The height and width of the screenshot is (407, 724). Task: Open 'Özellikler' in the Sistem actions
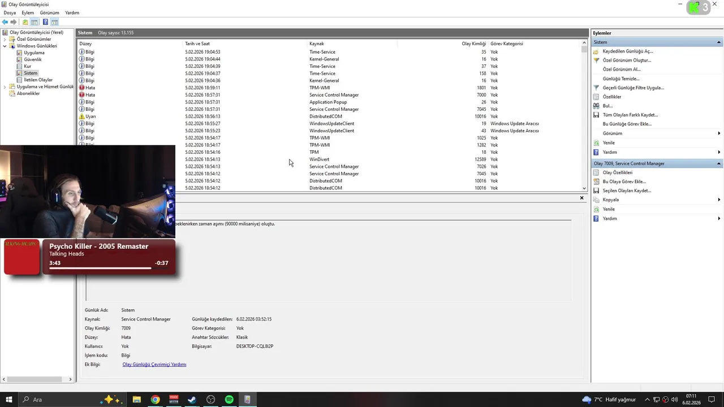pyautogui.click(x=612, y=97)
